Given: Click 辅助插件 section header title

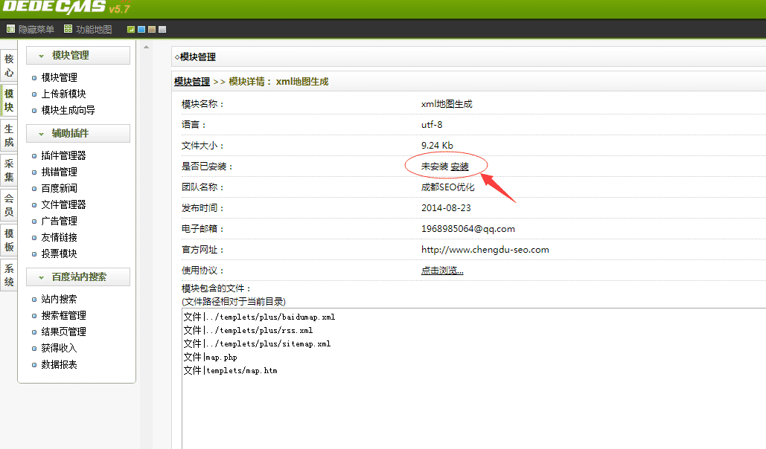Looking at the screenshot, I should pos(70,133).
